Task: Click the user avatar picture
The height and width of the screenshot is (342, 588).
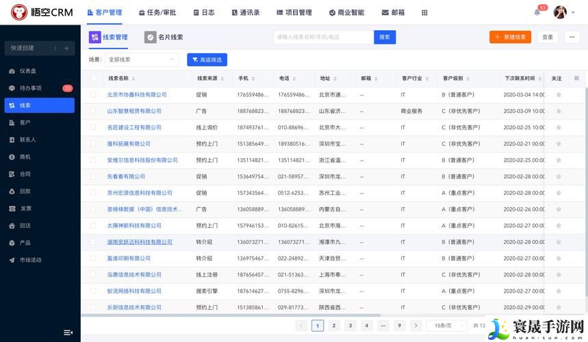Action: point(560,12)
